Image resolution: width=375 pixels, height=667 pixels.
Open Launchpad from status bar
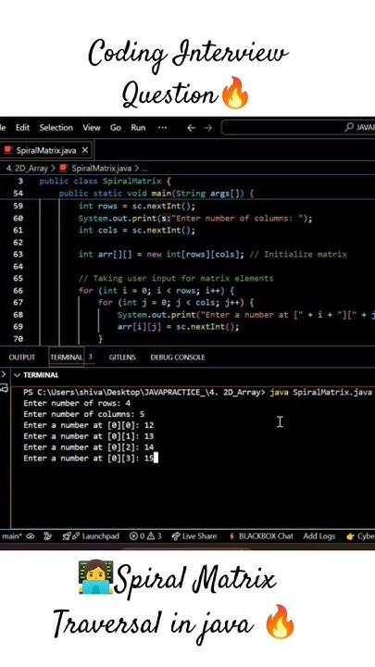coord(91,536)
